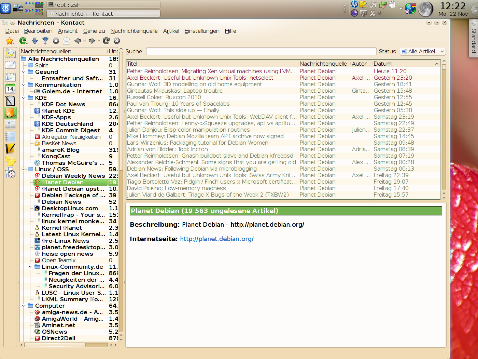Open the orange RSS feeds sidebar icon

(10, 112)
